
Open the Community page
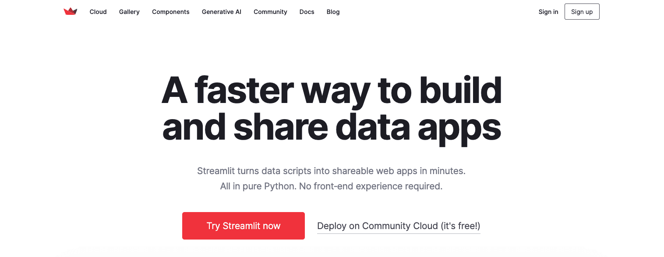tap(270, 12)
